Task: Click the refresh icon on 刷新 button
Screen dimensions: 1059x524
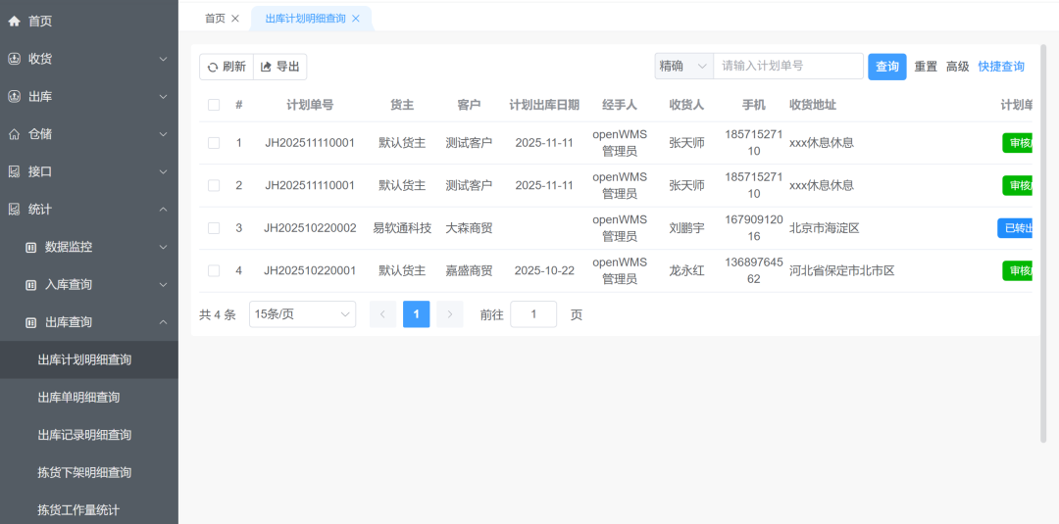Action: point(212,67)
